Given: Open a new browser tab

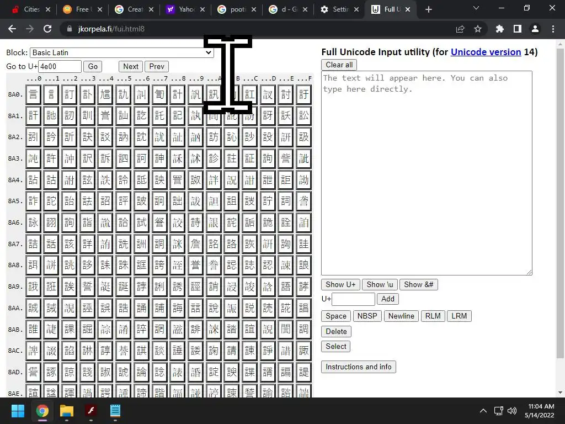Looking at the screenshot, I should [x=428, y=10].
